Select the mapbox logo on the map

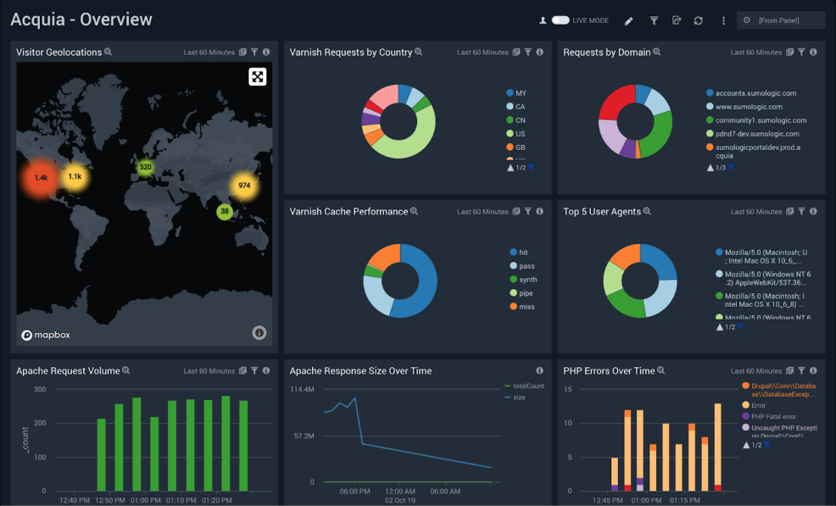click(44, 335)
